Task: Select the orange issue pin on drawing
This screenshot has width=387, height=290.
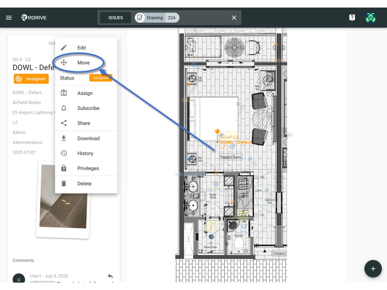Action: (217, 131)
